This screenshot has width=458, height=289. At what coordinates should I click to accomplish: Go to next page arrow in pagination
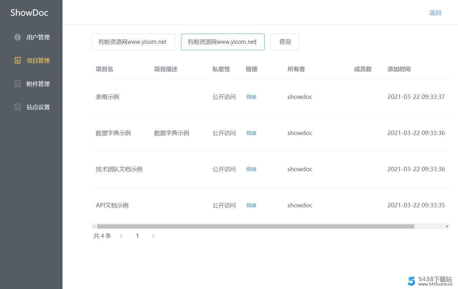(x=153, y=236)
